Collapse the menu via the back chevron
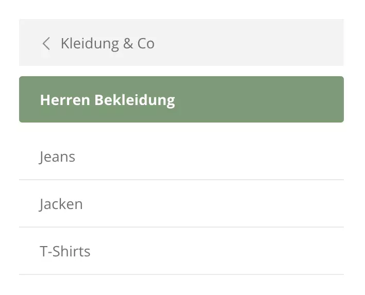The width and height of the screenshot is (365, 295). 46,44
